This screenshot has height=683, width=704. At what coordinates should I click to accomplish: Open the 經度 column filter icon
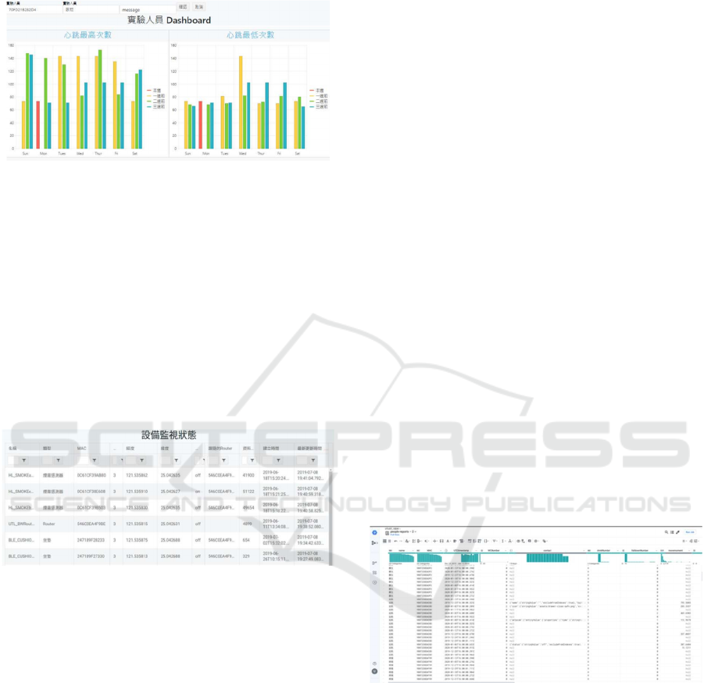pos(141,460)
